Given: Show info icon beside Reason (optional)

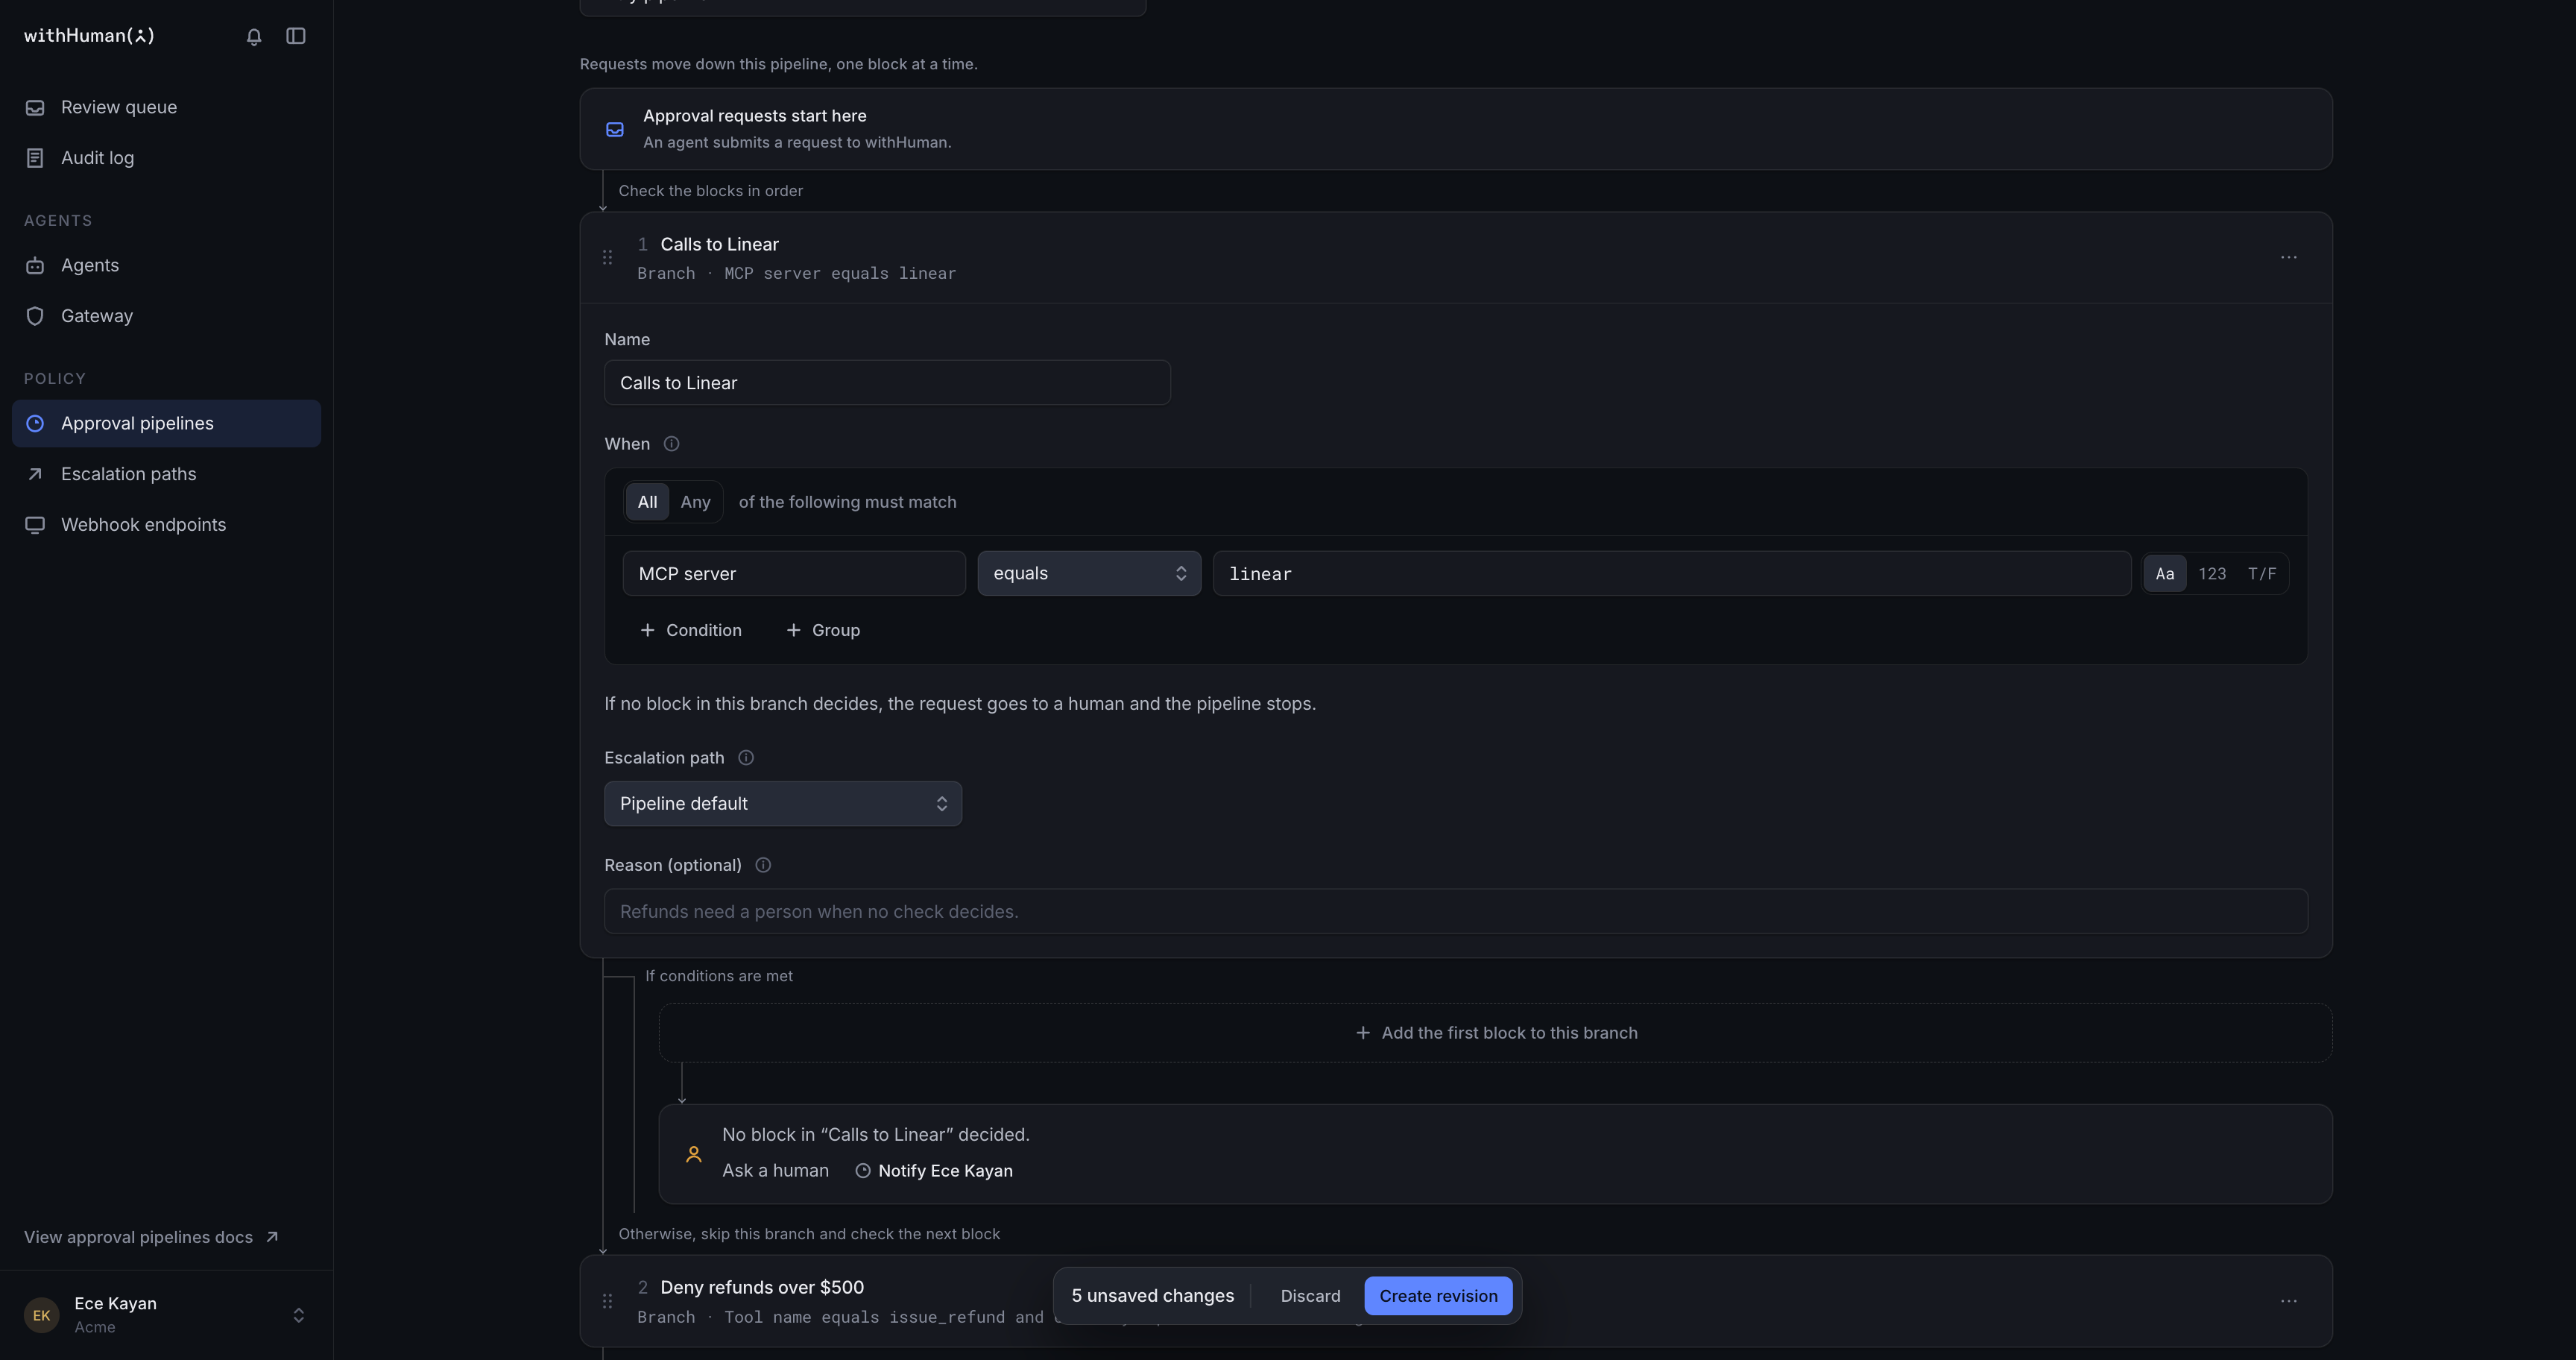Looking at the screenshot, I should (763, 865).
